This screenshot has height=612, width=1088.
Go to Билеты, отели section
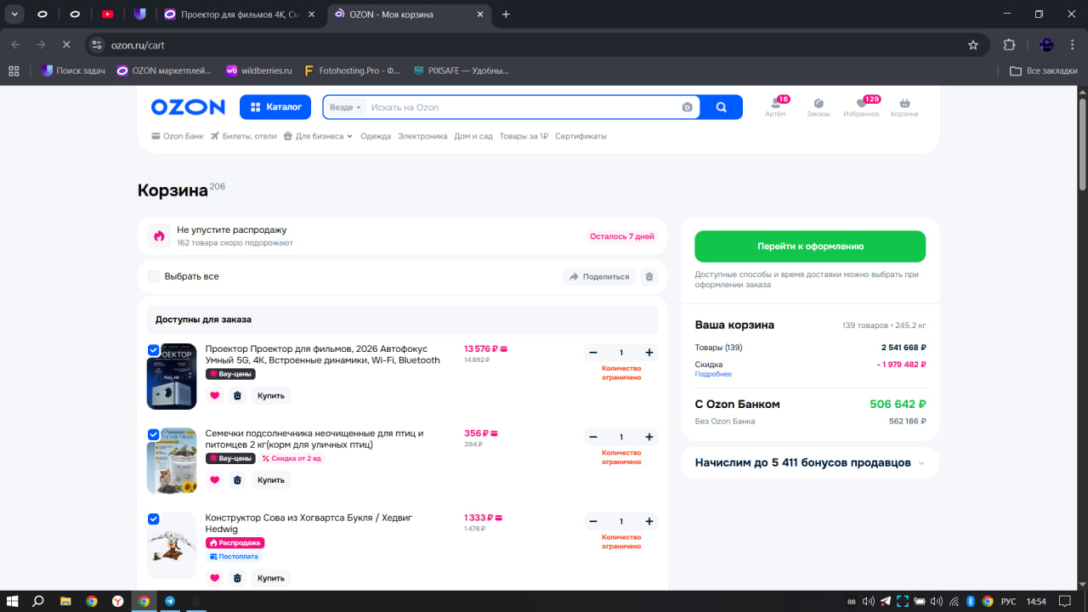tap(244, 136)
